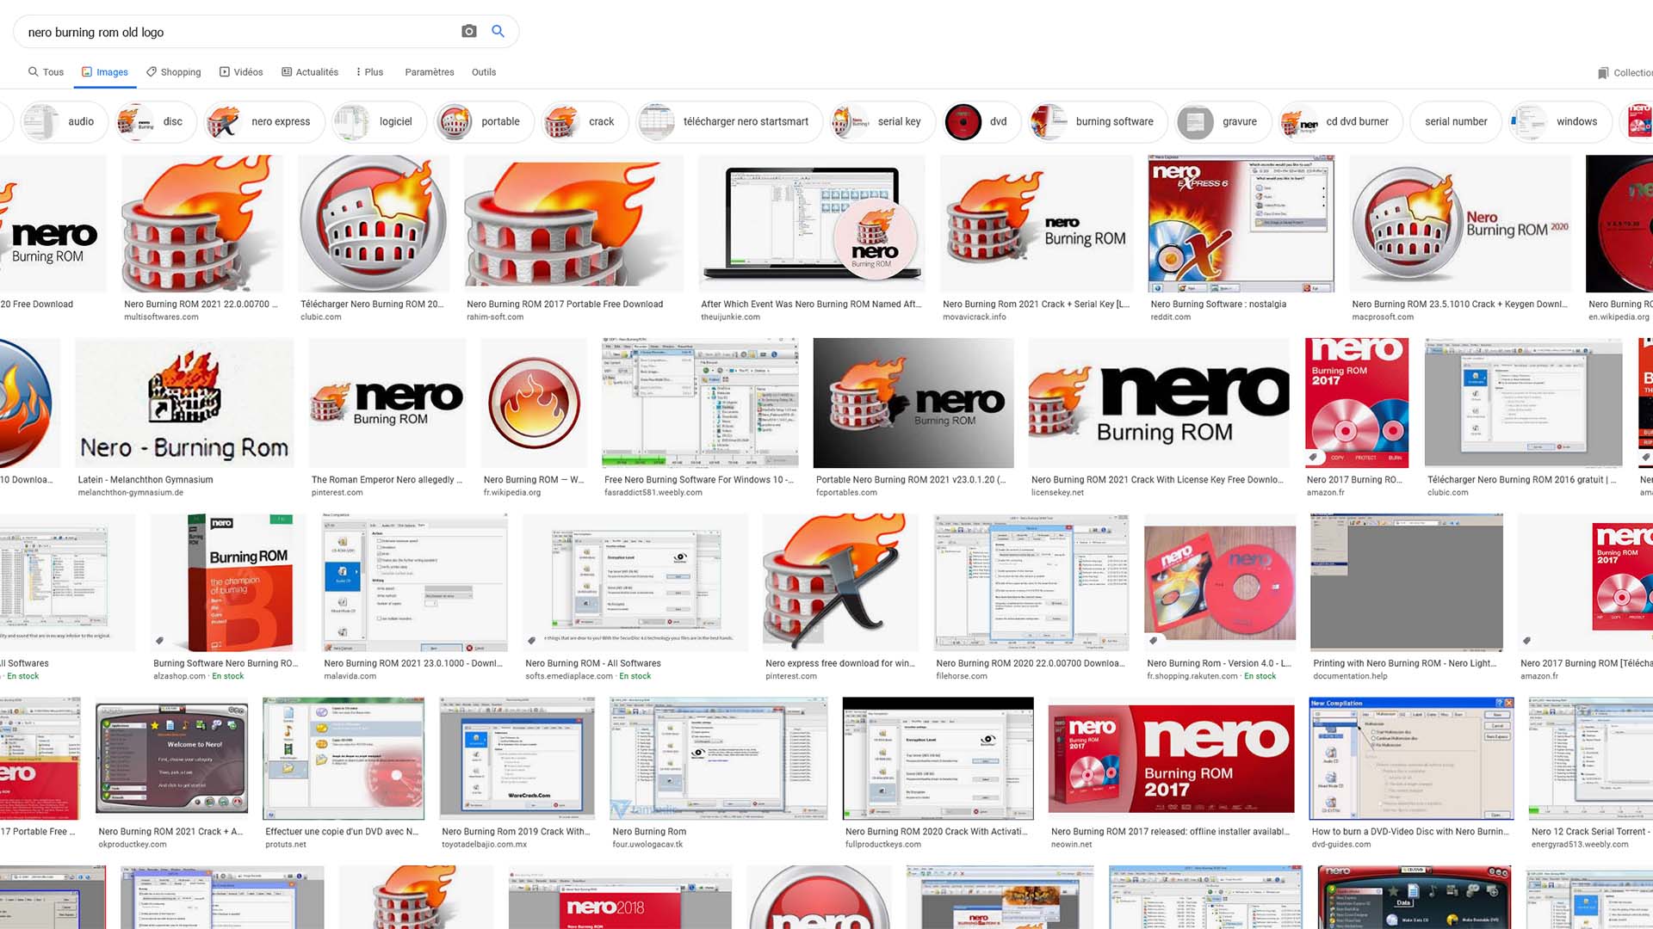Open the four.uwolegacav.tk Nero Burning Rom image
1653x929 pixels.
(719, 758)
